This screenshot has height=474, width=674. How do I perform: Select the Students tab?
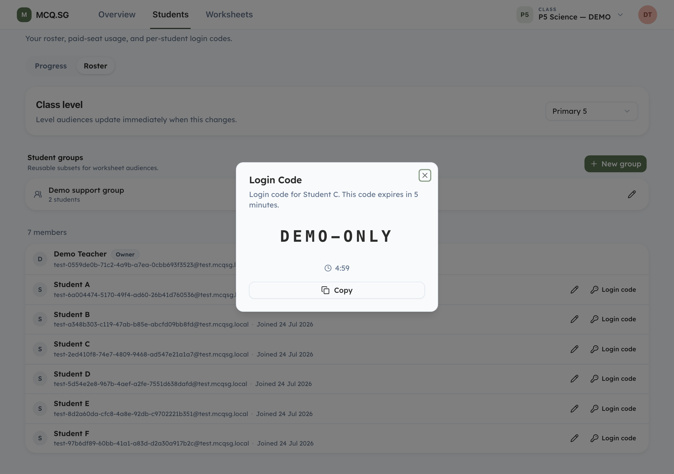click(x=170, y=14)
